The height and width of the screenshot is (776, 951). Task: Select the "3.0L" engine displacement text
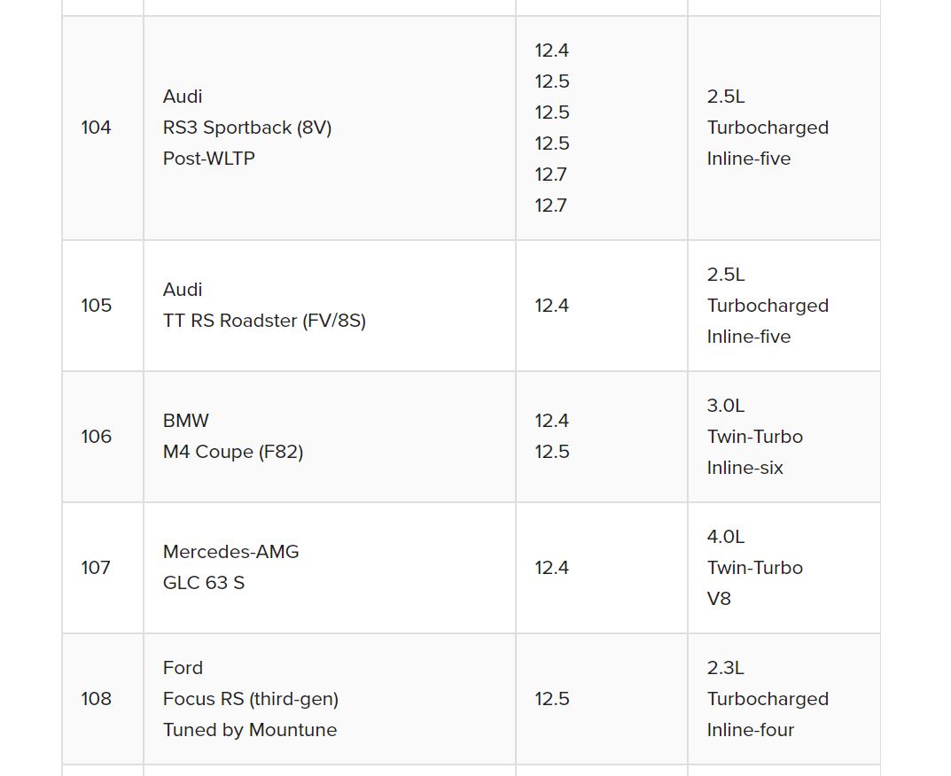[x=726, y=406]
